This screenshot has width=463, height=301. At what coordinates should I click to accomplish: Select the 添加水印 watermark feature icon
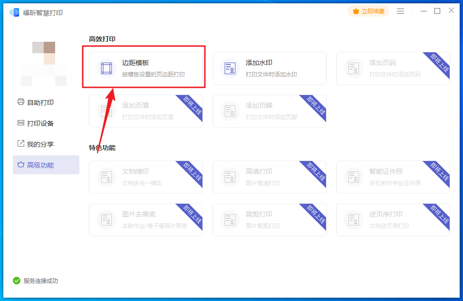230,68
